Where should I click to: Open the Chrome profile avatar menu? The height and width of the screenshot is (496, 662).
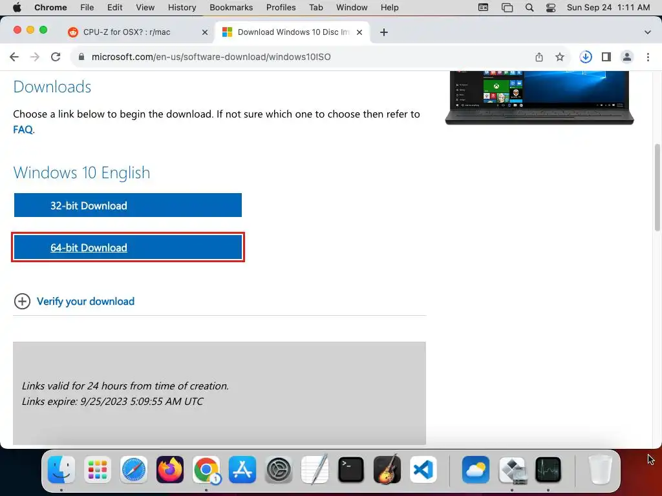[627, 57]
